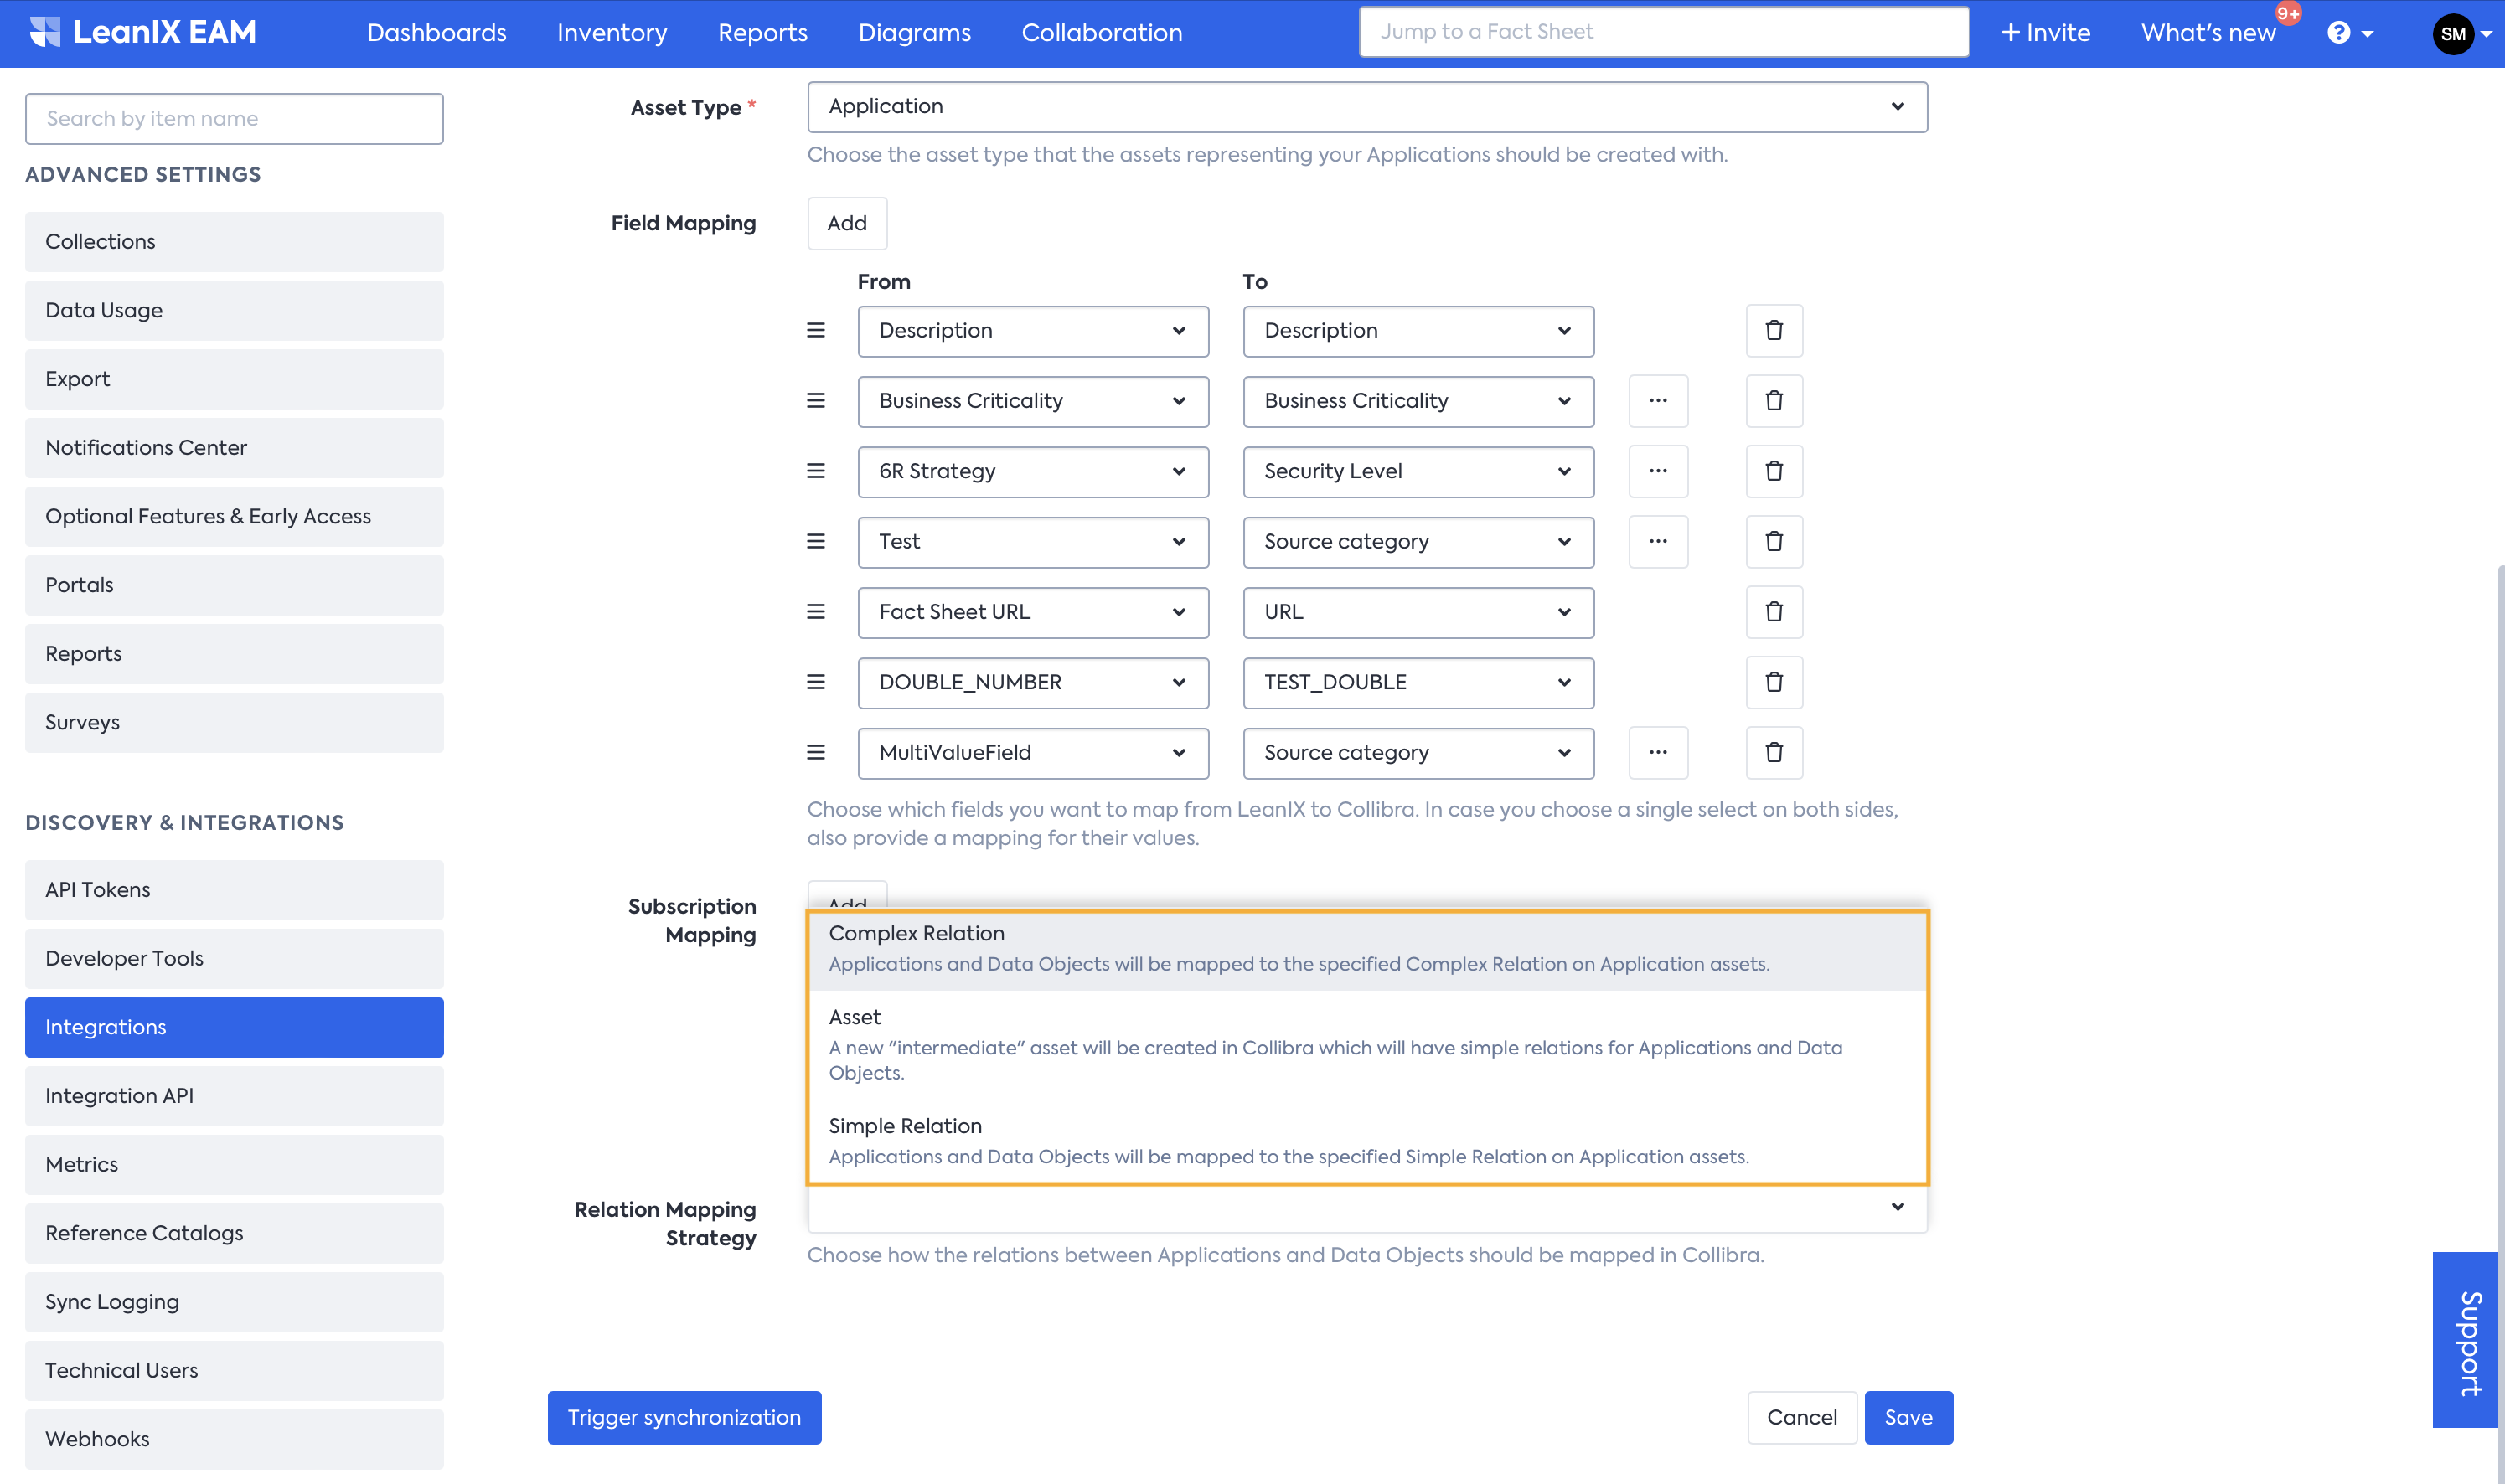Grab drag handle of Fact Sheet URL row
Viewport: 2505px width, 1484px height.
tap(816, 612)
